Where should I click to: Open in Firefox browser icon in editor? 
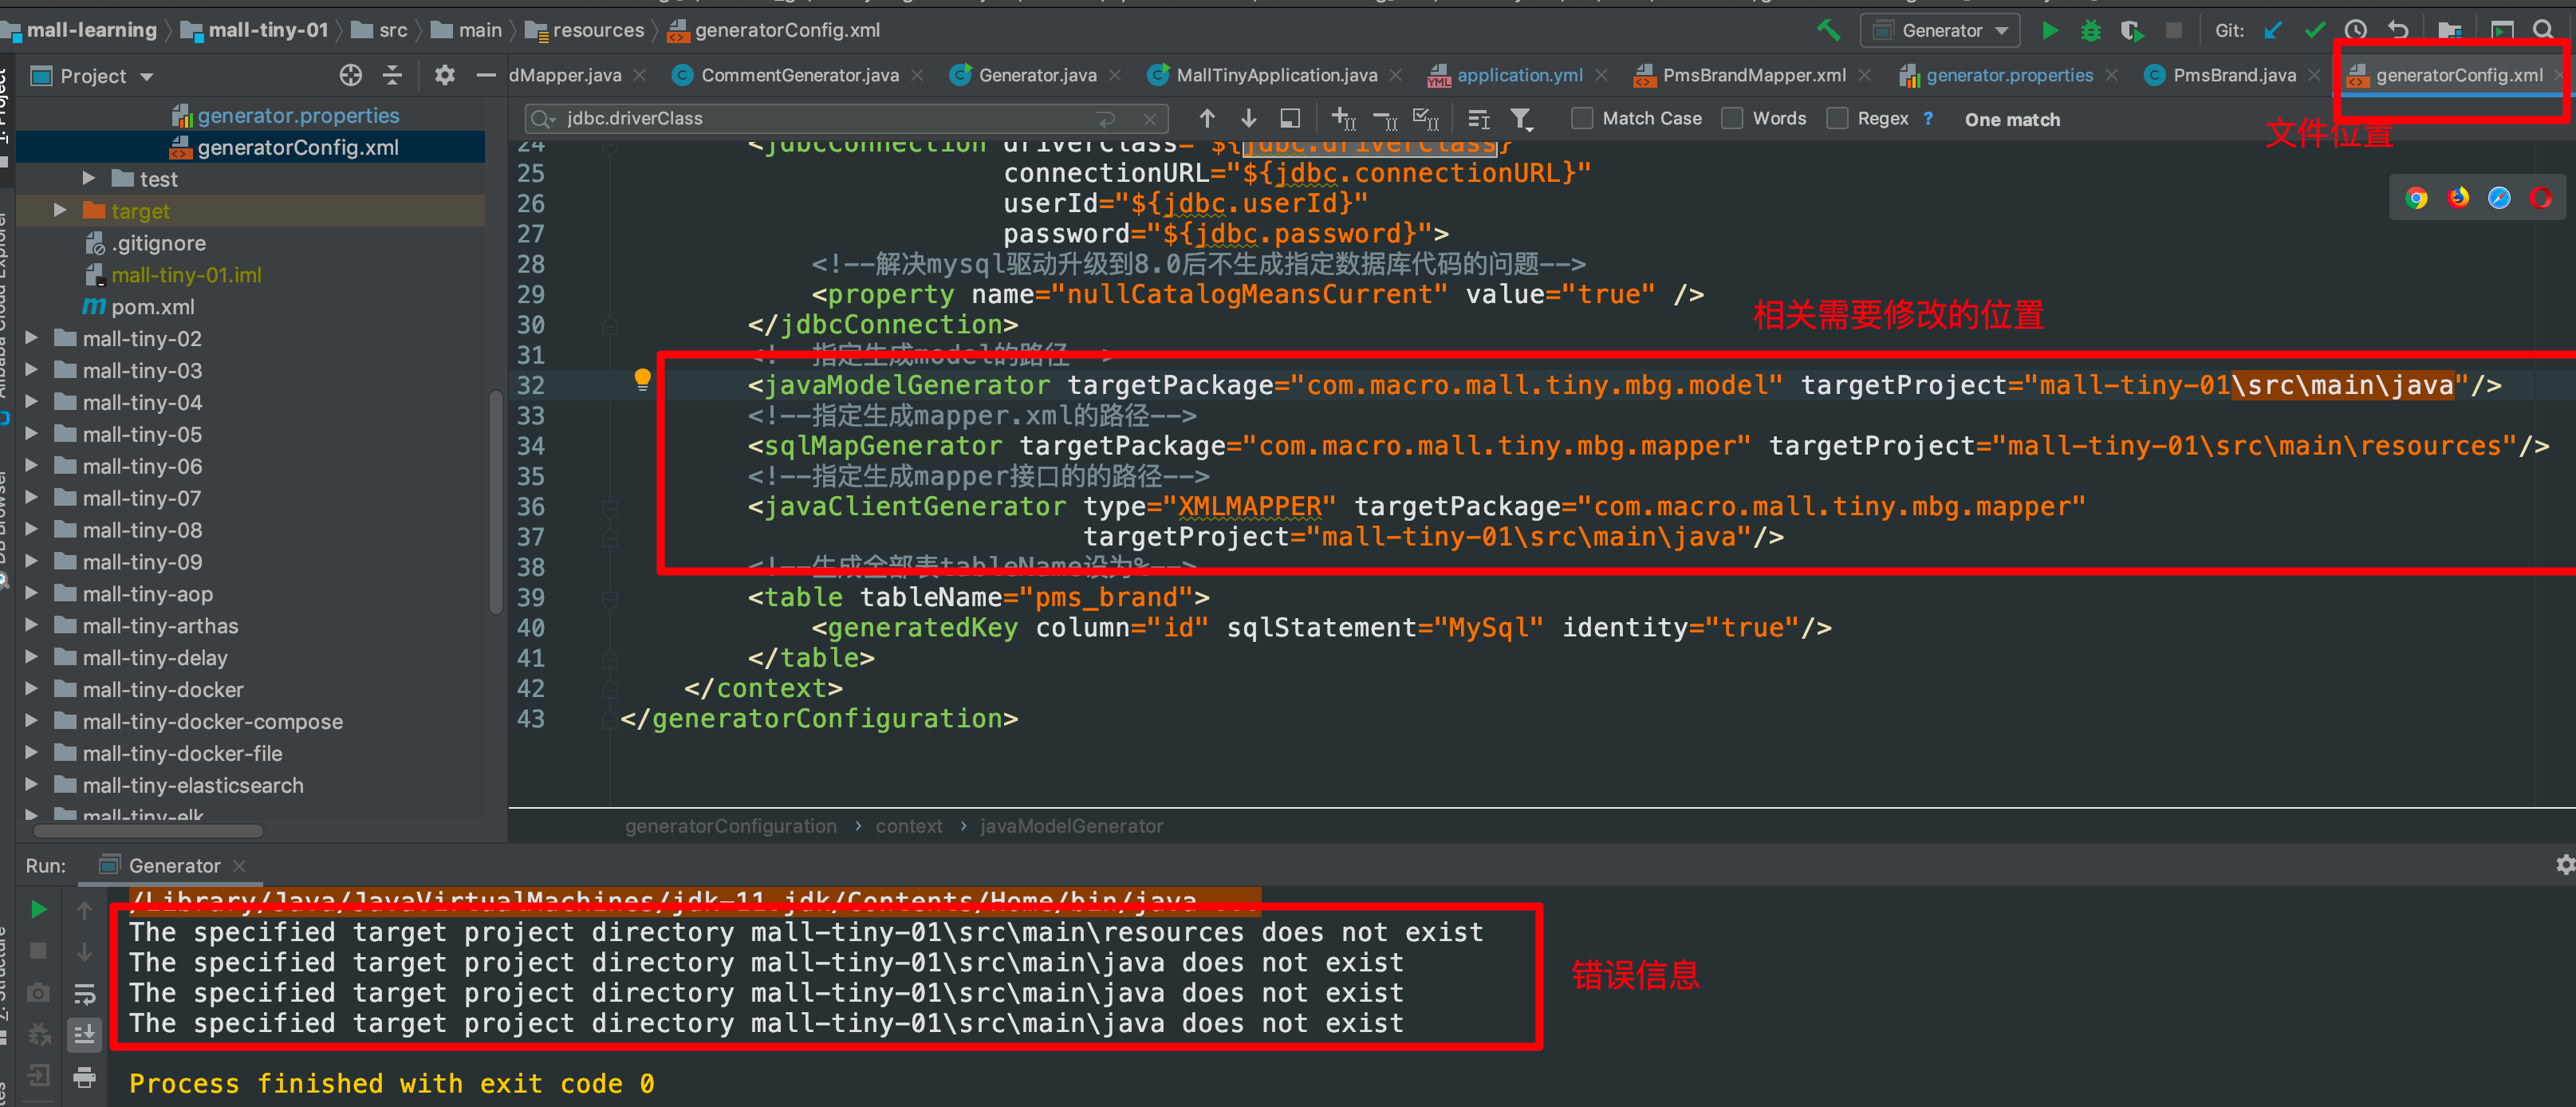tap(2458, 198)
